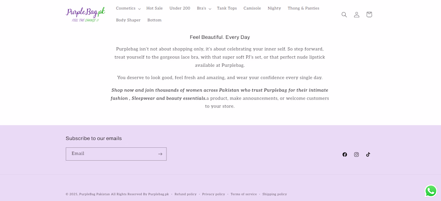Navigate to Body Shaper page
441x201 pixels.
click(128, 20)
